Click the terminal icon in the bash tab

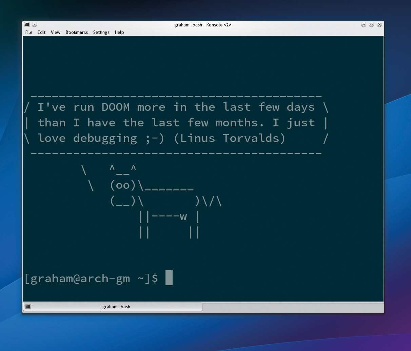click(x=28, y=307)
